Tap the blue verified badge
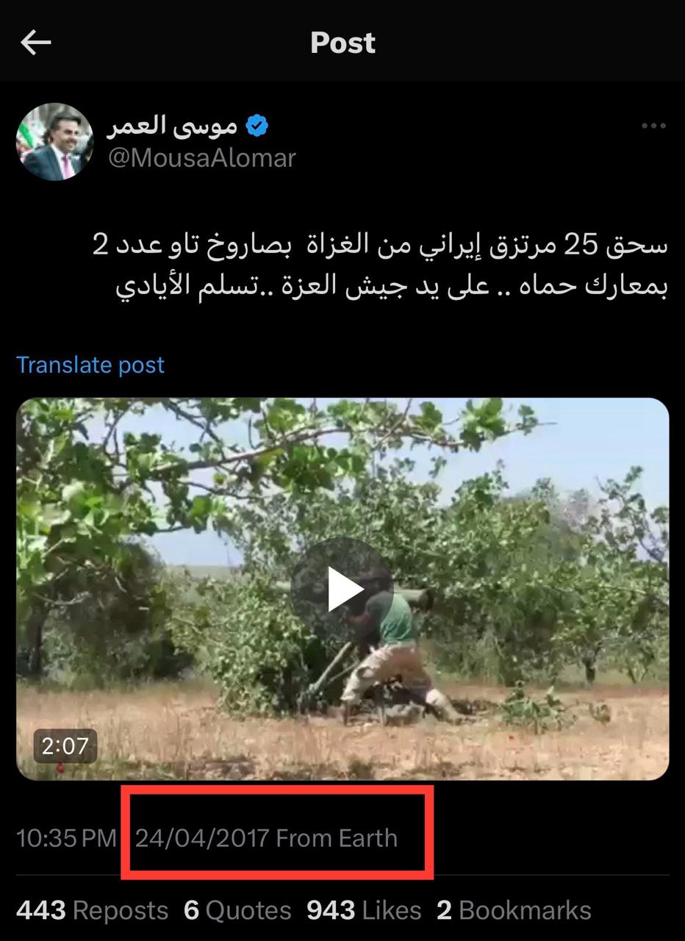685x941 pixels. (257, 126)
